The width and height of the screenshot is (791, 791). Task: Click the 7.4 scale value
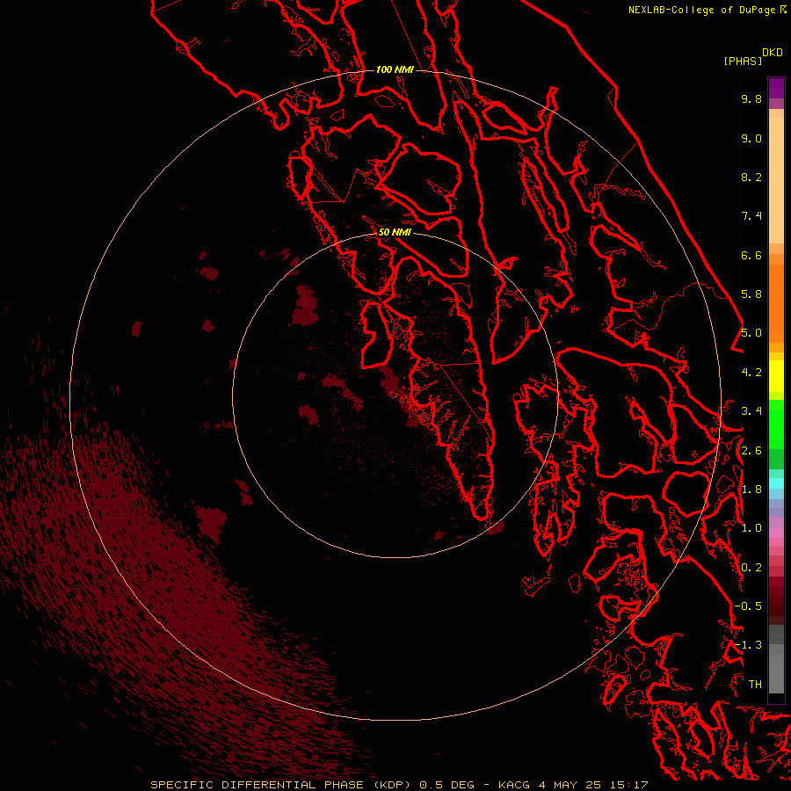coord(751,216)
